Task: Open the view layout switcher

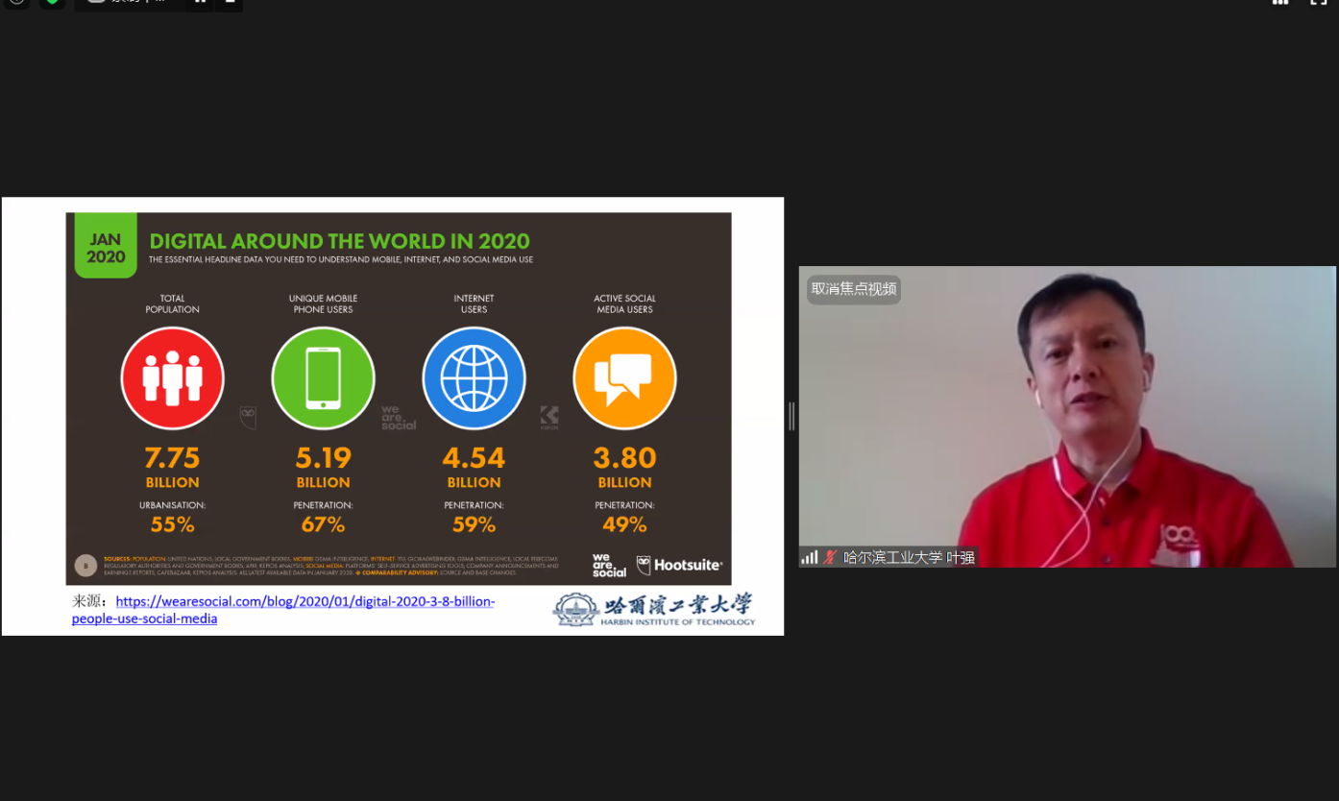Action: point(1280,3)
